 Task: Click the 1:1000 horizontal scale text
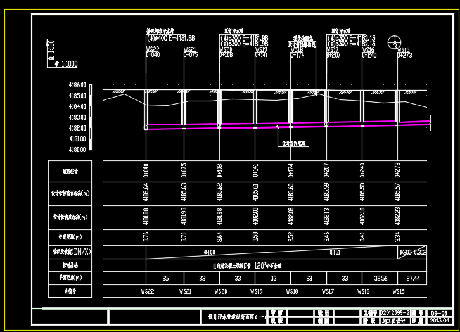70,64
